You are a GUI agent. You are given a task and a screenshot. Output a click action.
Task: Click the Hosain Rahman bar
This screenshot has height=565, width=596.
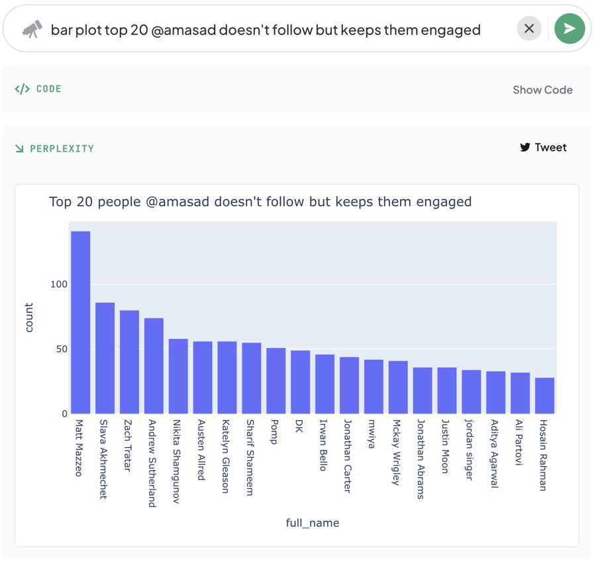click(x=545, y=396)
